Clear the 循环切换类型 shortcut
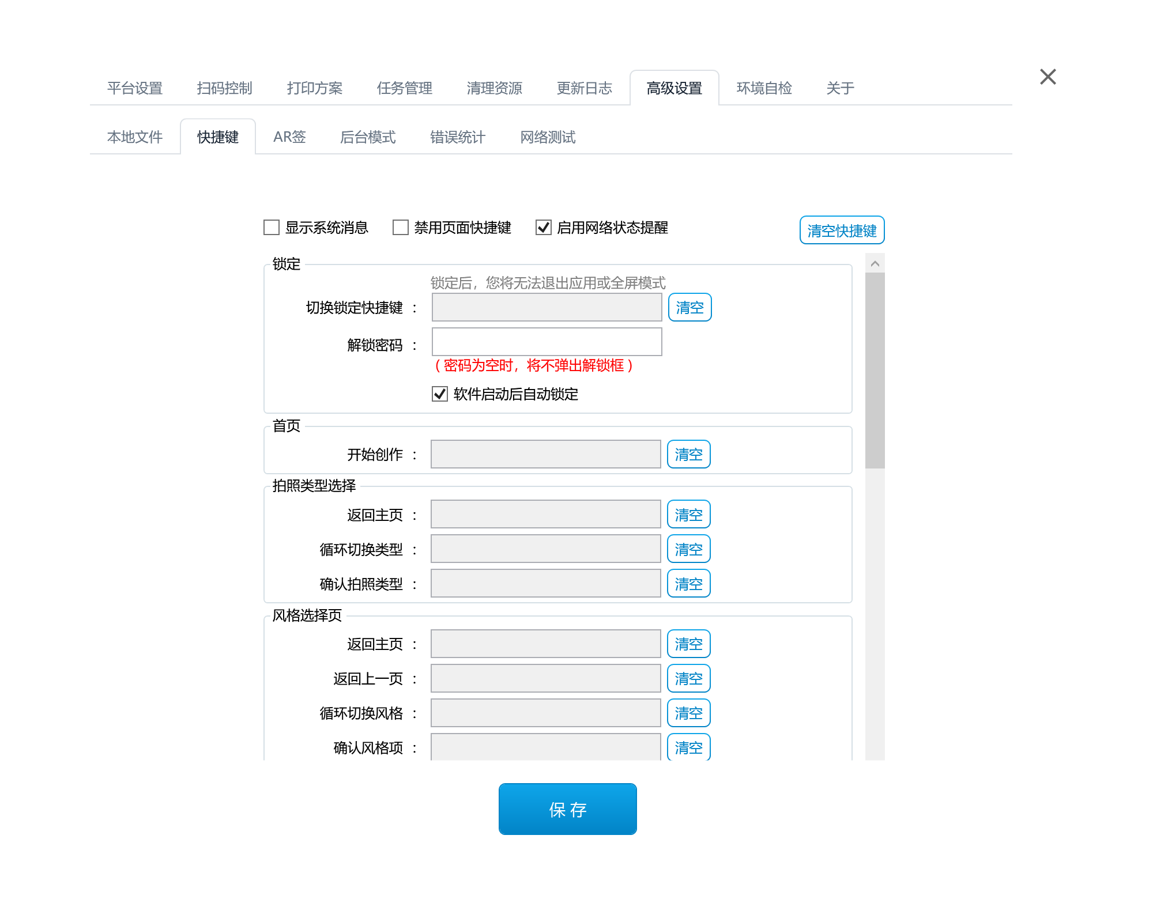 (x=689, y=549)
